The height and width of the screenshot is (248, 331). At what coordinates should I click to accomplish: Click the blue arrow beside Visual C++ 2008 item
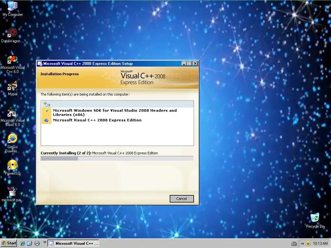[47, 120]
